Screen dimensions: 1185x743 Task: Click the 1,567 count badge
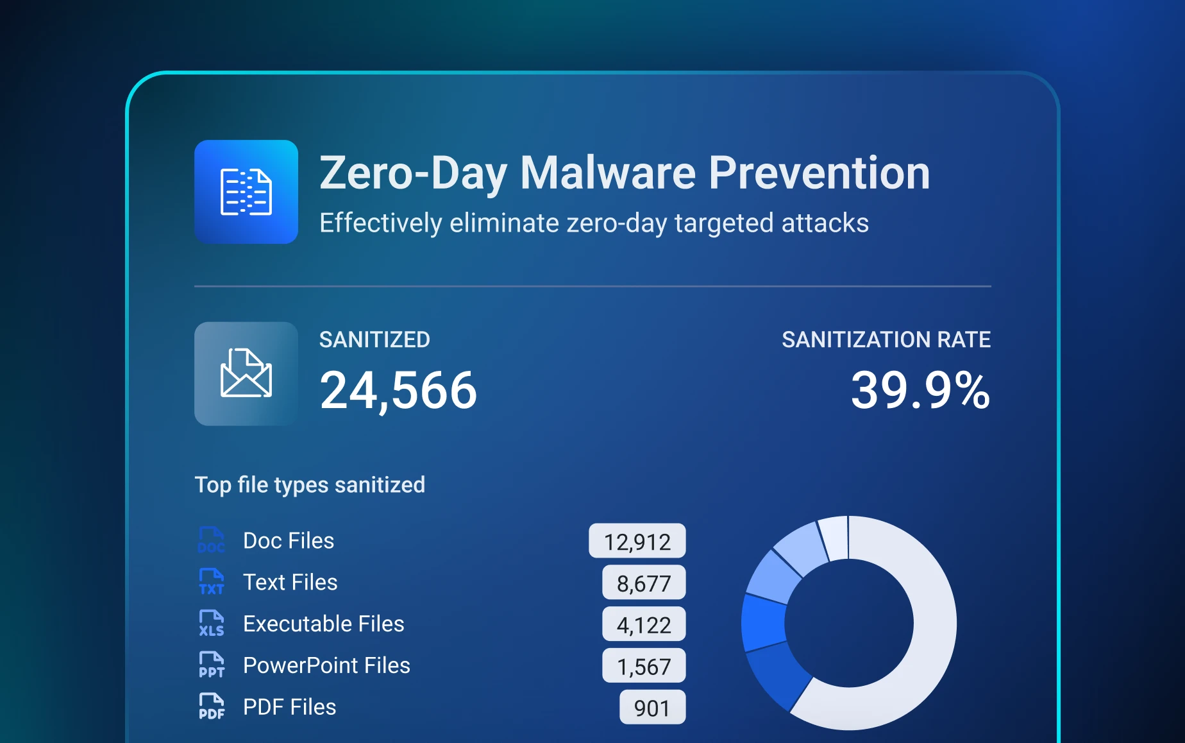coord(644,667)
